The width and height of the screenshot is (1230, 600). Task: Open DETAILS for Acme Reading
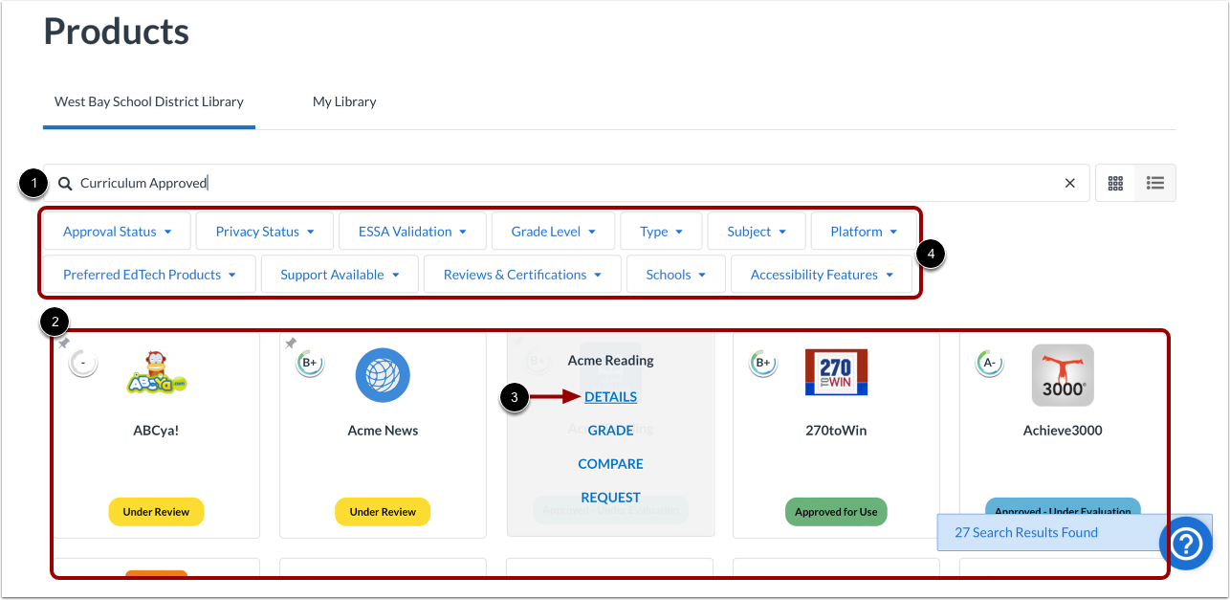click(x=610, y=396)
